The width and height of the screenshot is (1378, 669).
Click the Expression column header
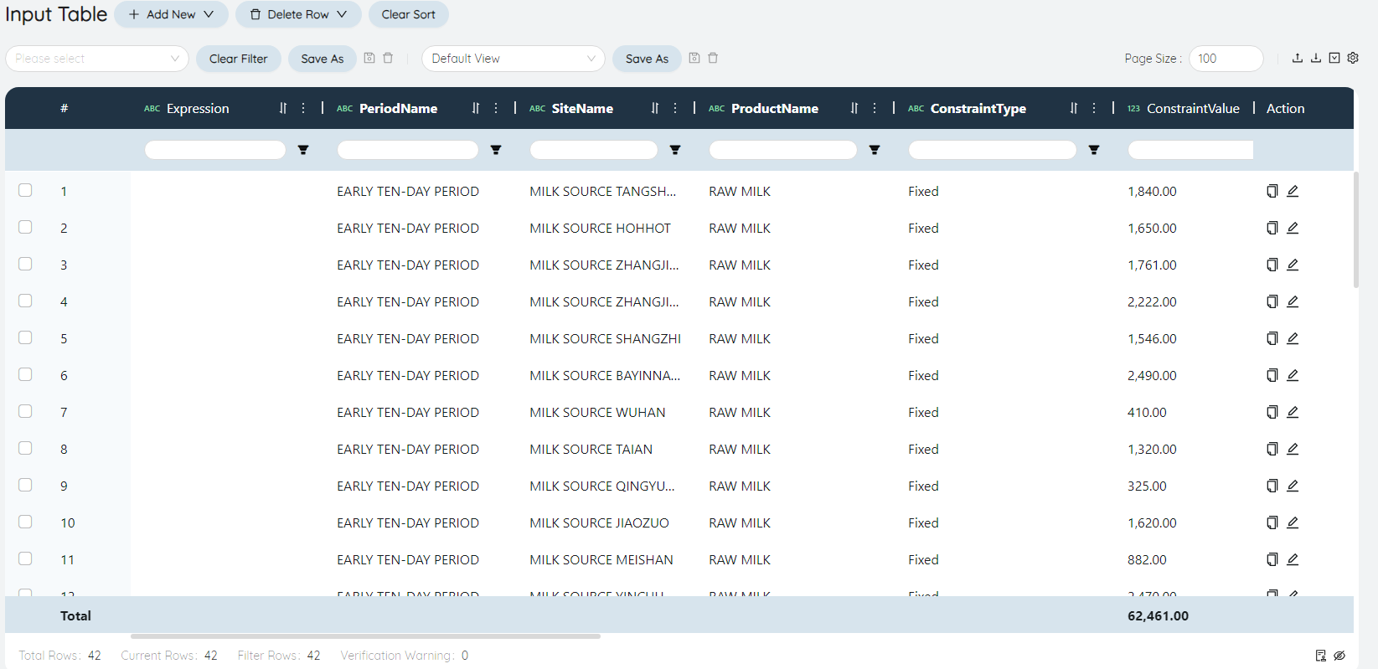[198, 108]
